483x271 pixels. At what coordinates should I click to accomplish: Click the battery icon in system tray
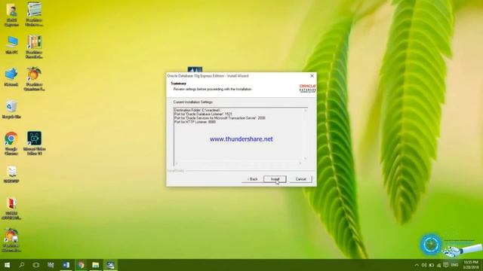click(x=432, y=265)
